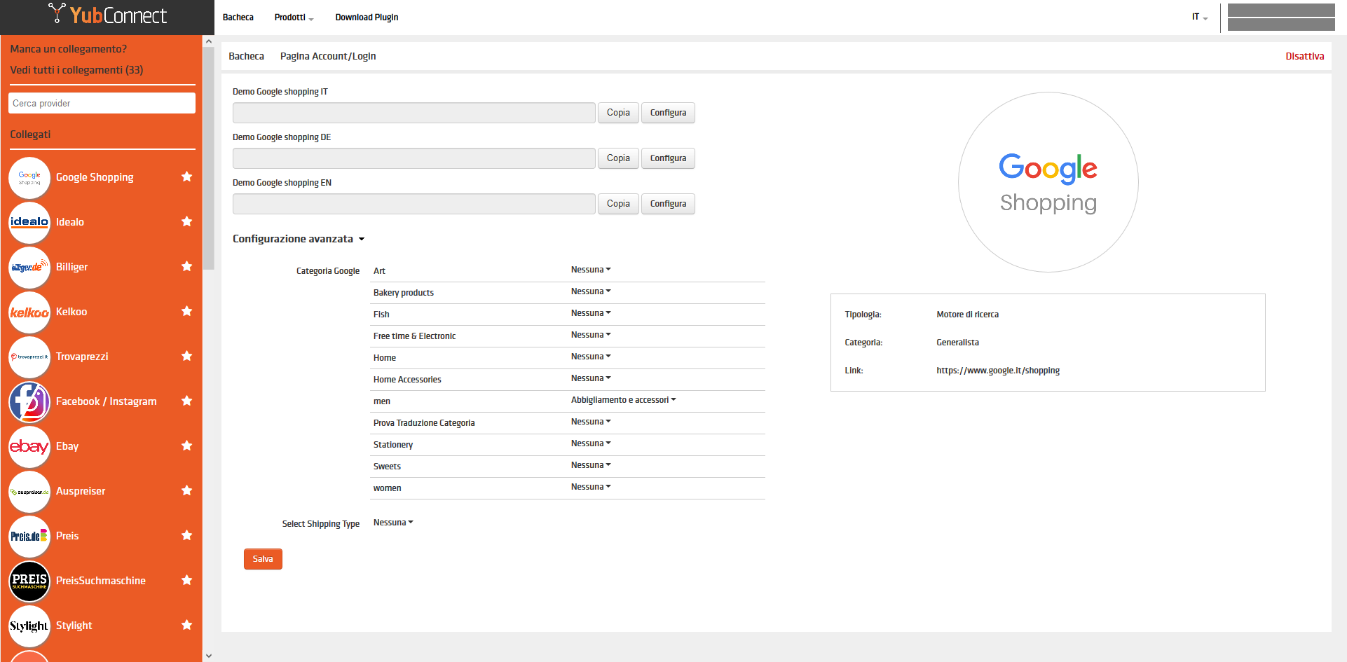1347x662 pixels.
Task: Configure the Demo Google shopping EN feed
Action: tap(668, 204)
